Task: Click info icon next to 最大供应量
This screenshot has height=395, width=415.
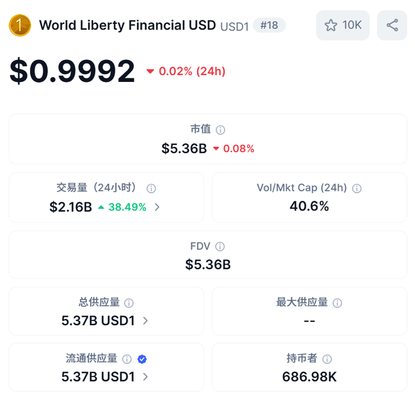Action: (337, 303)
